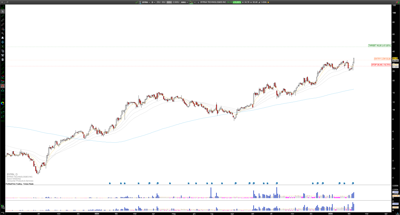
Task: Toggle the 2.500U candle count
Action: click(176, 2)
